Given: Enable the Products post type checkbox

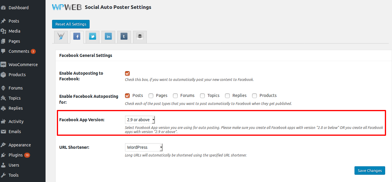Looking at the screenshot, I should (254, 96).
